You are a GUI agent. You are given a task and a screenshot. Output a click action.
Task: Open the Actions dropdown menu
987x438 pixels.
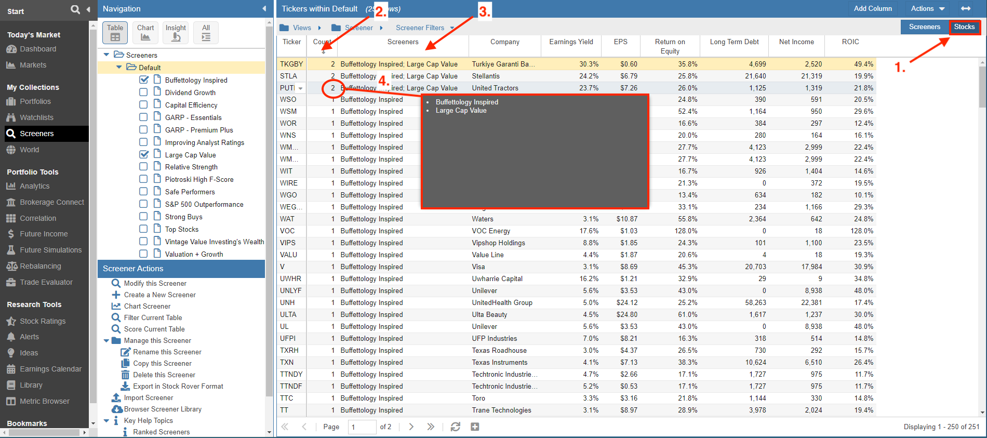tap(928, 9)
